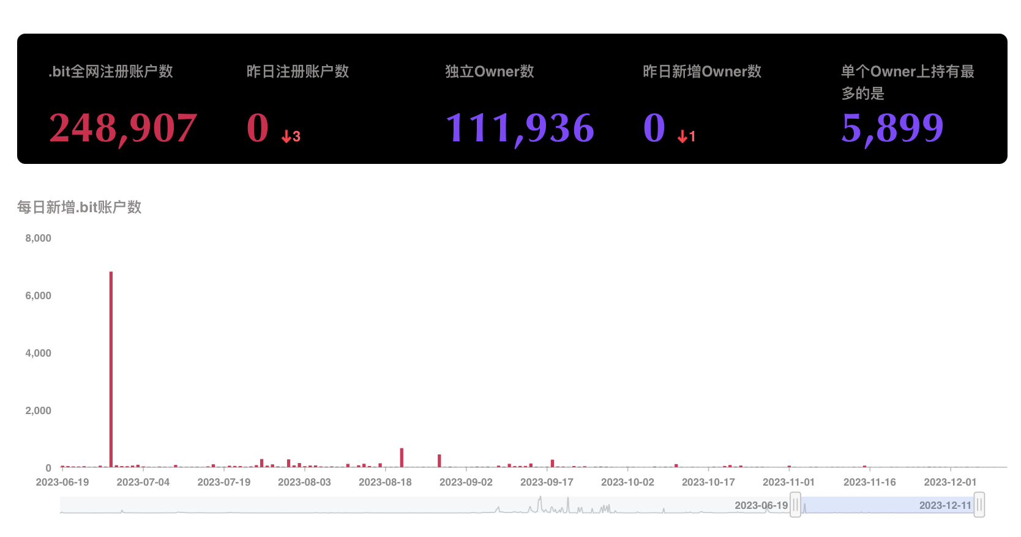
Task: Click the x-axis label 2023-09-17
Action: coord(547,482)
